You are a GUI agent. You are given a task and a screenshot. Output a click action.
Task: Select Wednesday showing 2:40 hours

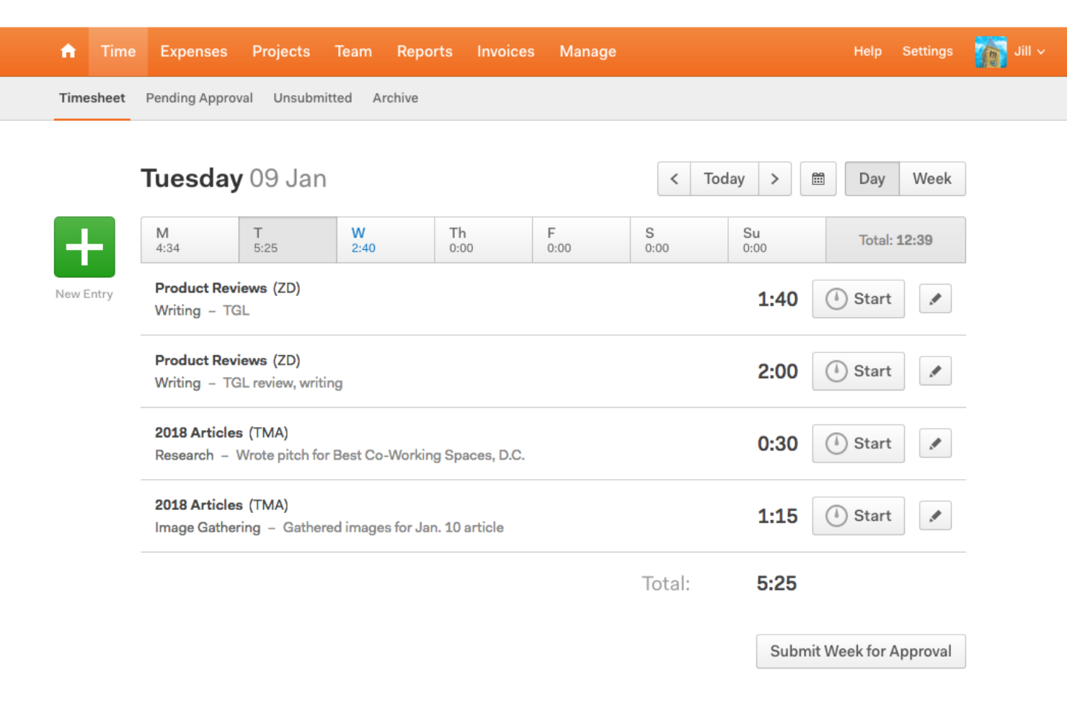click(x=385, y=239)
